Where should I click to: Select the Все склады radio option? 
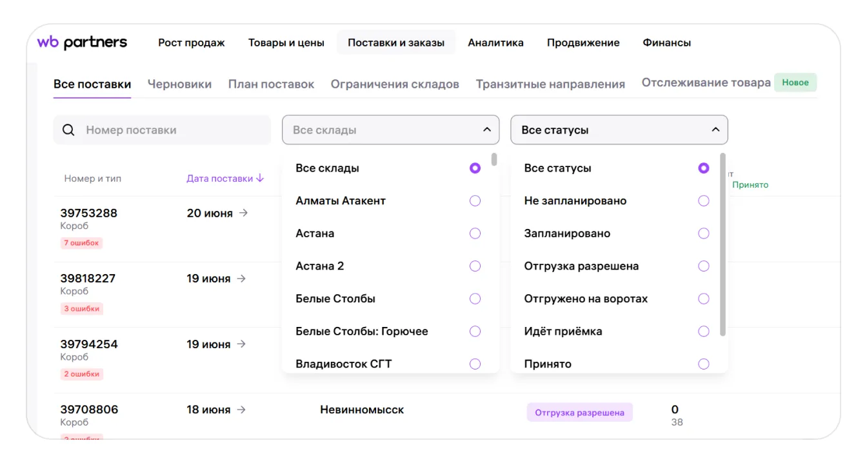point(475,168)
